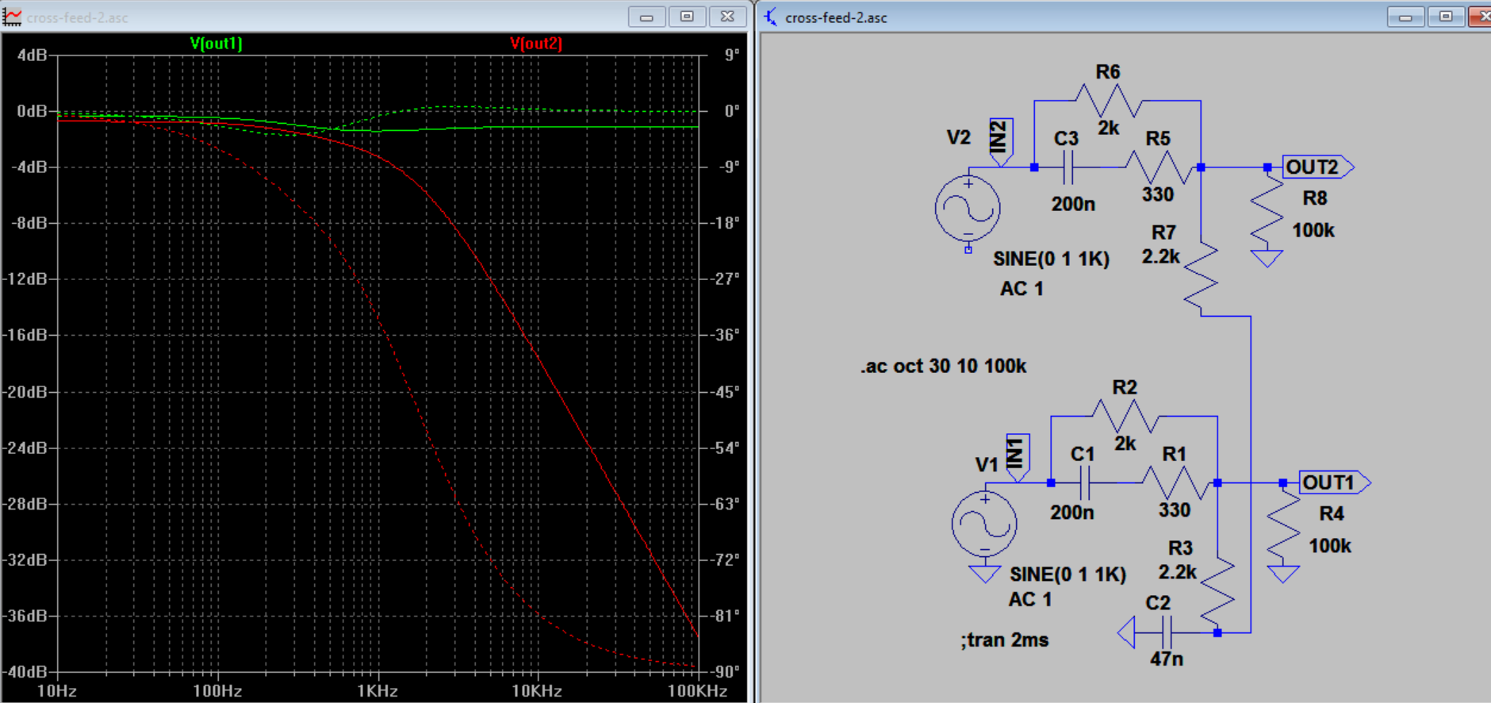Restore the schematic window
Viewport: 1491px width, 703px height.
[1446, 17]
